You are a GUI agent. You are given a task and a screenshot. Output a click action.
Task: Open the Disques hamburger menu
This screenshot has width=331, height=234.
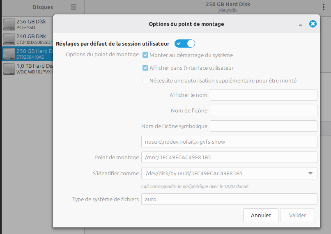(x=74, y=7)
